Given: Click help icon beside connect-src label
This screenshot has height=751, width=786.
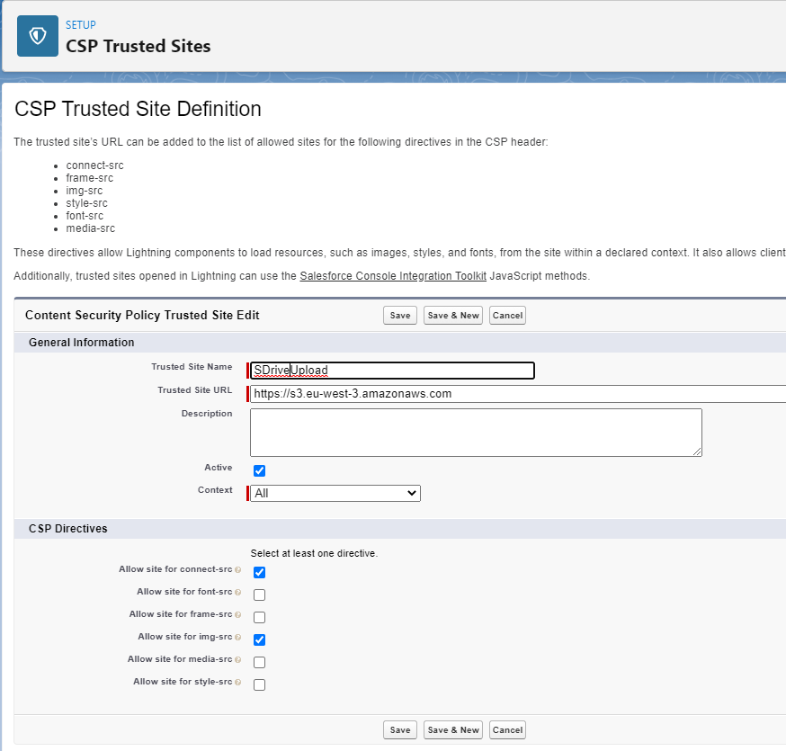Looking at the screenshot, I should (x=237, y=570).
